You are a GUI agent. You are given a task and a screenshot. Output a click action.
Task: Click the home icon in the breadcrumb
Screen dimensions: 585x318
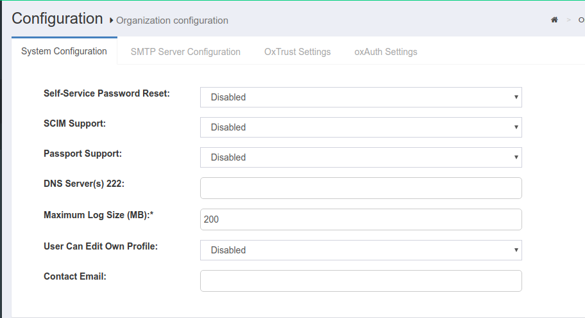[x=554, y=20]
